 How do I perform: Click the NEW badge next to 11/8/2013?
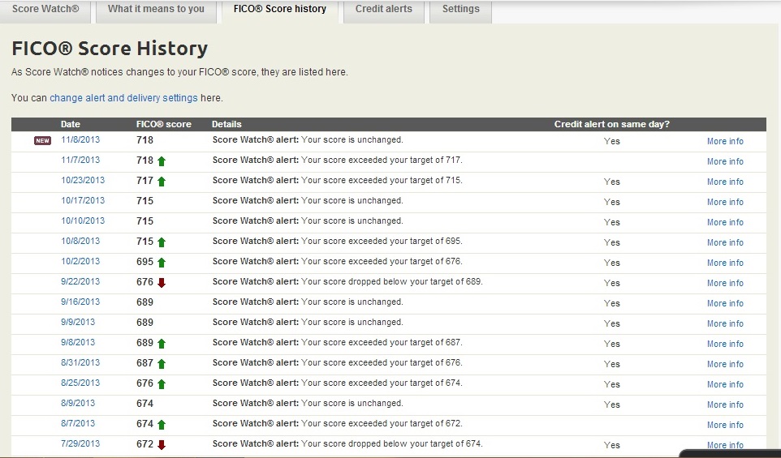coord(42,140)
